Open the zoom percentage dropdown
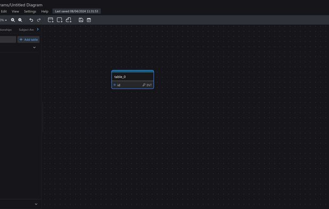This screenshot has width=329, height=209. point(3,20)
